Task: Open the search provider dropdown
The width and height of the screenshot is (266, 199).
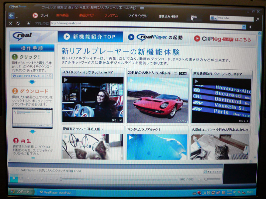Action: [x=213, y=18]
